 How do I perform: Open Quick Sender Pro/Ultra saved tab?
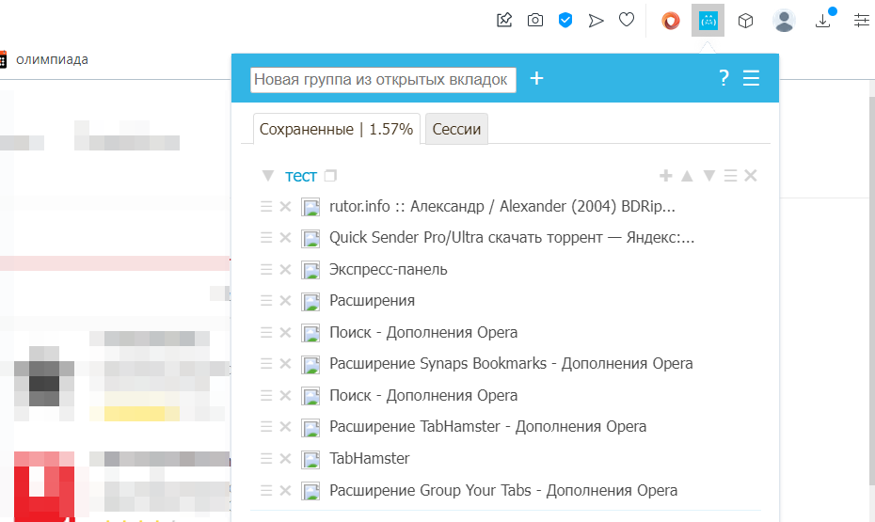(512, 238)
